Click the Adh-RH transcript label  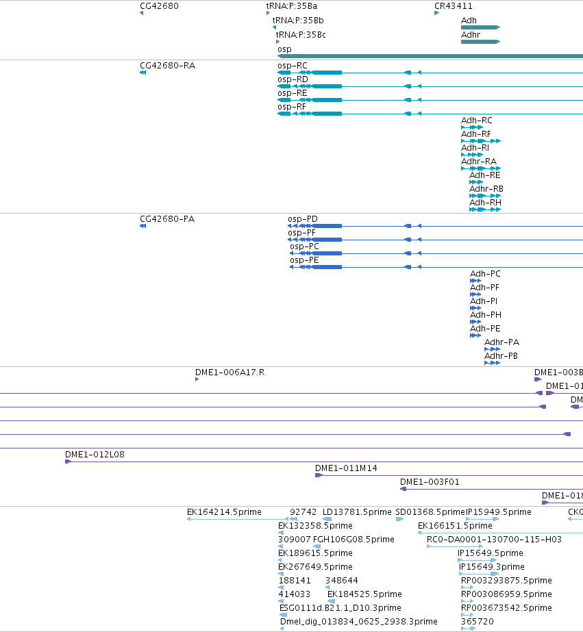(x=486, y=203)
